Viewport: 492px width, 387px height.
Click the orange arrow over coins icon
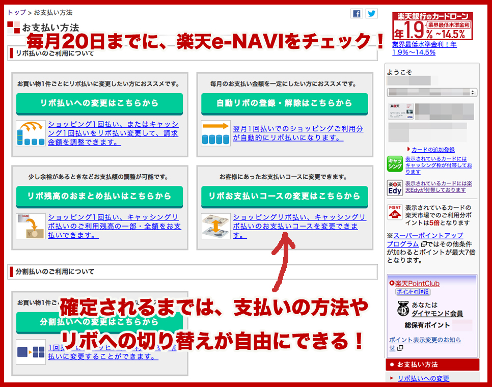[x=216, y=133]
